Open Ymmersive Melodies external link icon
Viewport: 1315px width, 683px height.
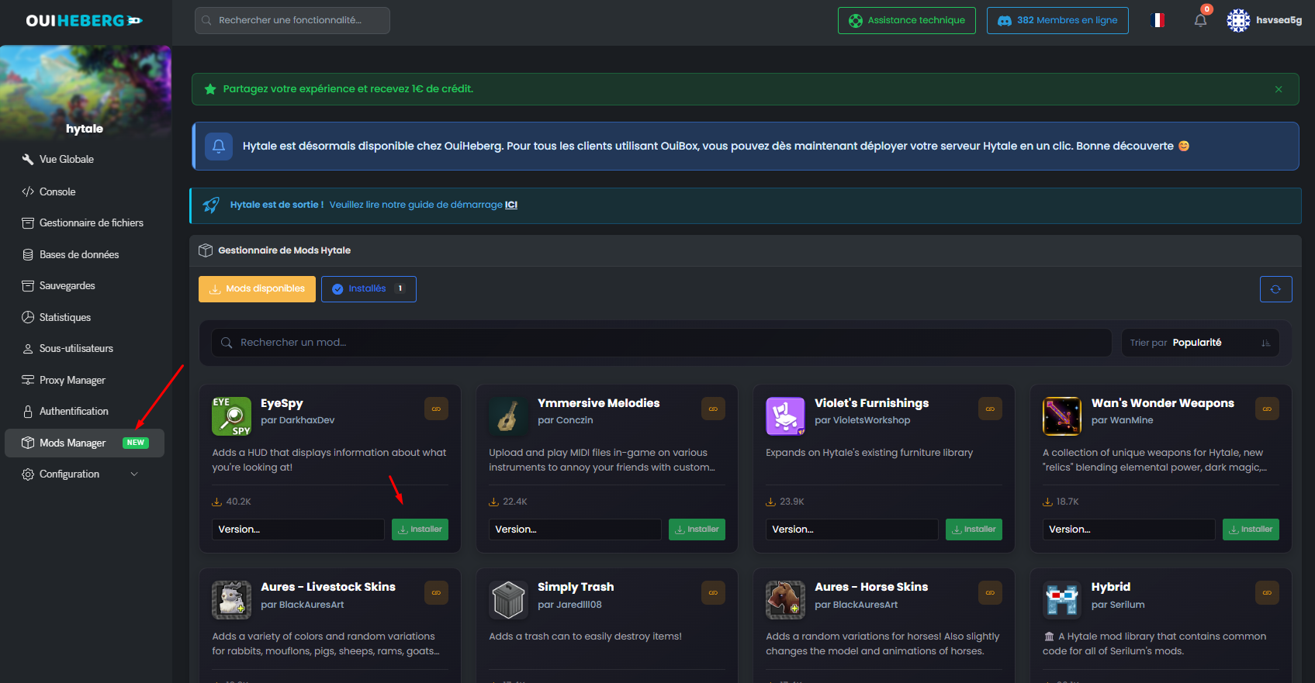pyautogui.click(x=713, y=409)
